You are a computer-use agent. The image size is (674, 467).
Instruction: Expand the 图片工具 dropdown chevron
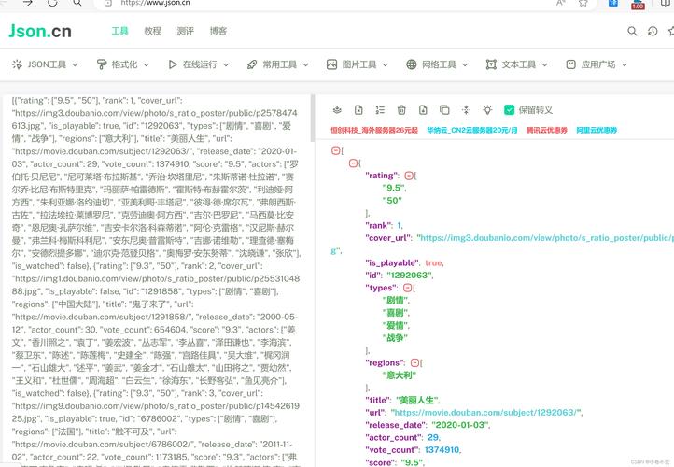coord(386,65)
